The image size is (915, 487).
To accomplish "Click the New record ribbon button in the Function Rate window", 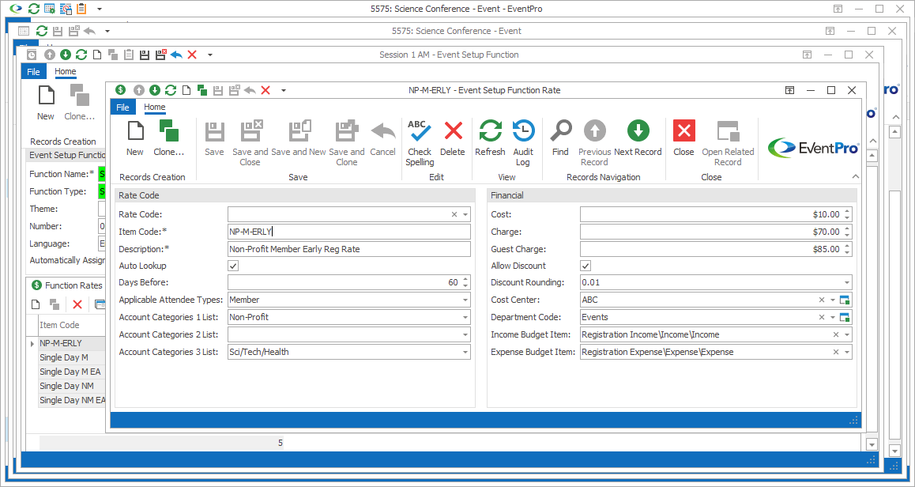I will (x=135, y=139).
